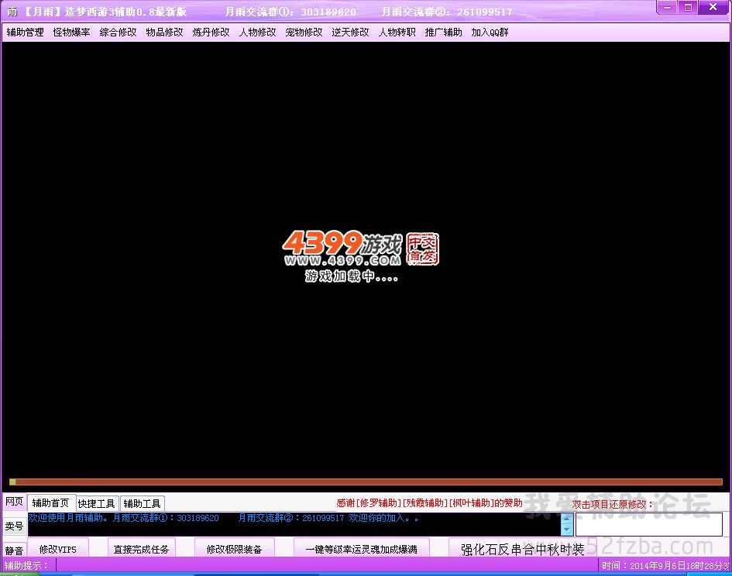The image size is (732, 576).
Task: Click the 双击项目还原修改 list box
Action: [x=649, y=523]
